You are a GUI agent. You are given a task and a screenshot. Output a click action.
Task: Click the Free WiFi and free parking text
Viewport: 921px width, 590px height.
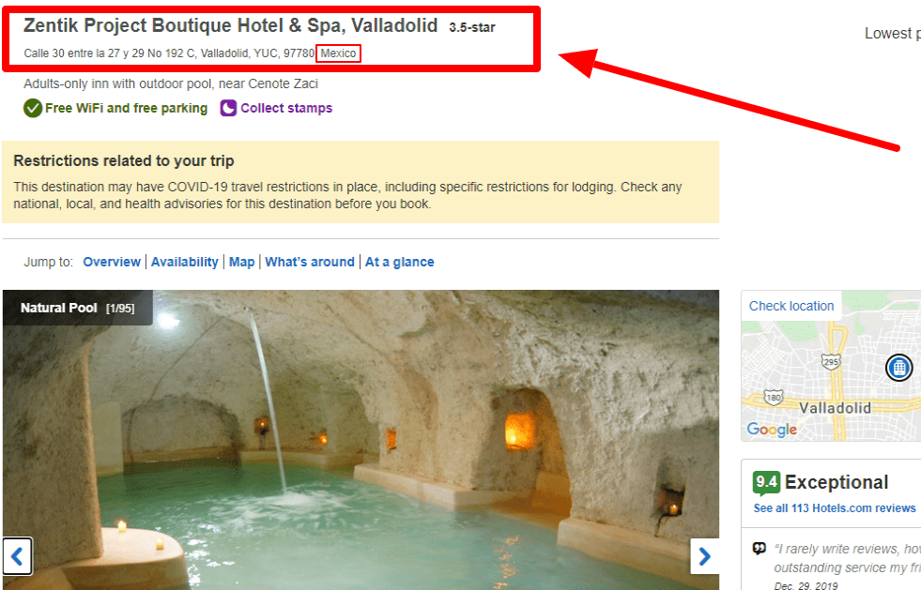point(127,108)
